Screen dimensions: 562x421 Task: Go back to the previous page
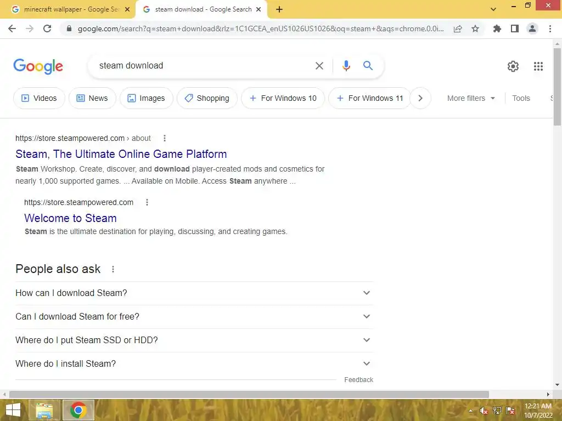[12, 29]
